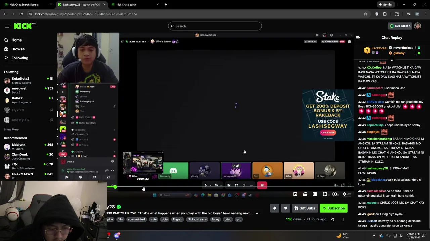Open kiddlynx channel in Recommended
Screen dimensions: 430x241
(29, 147)
